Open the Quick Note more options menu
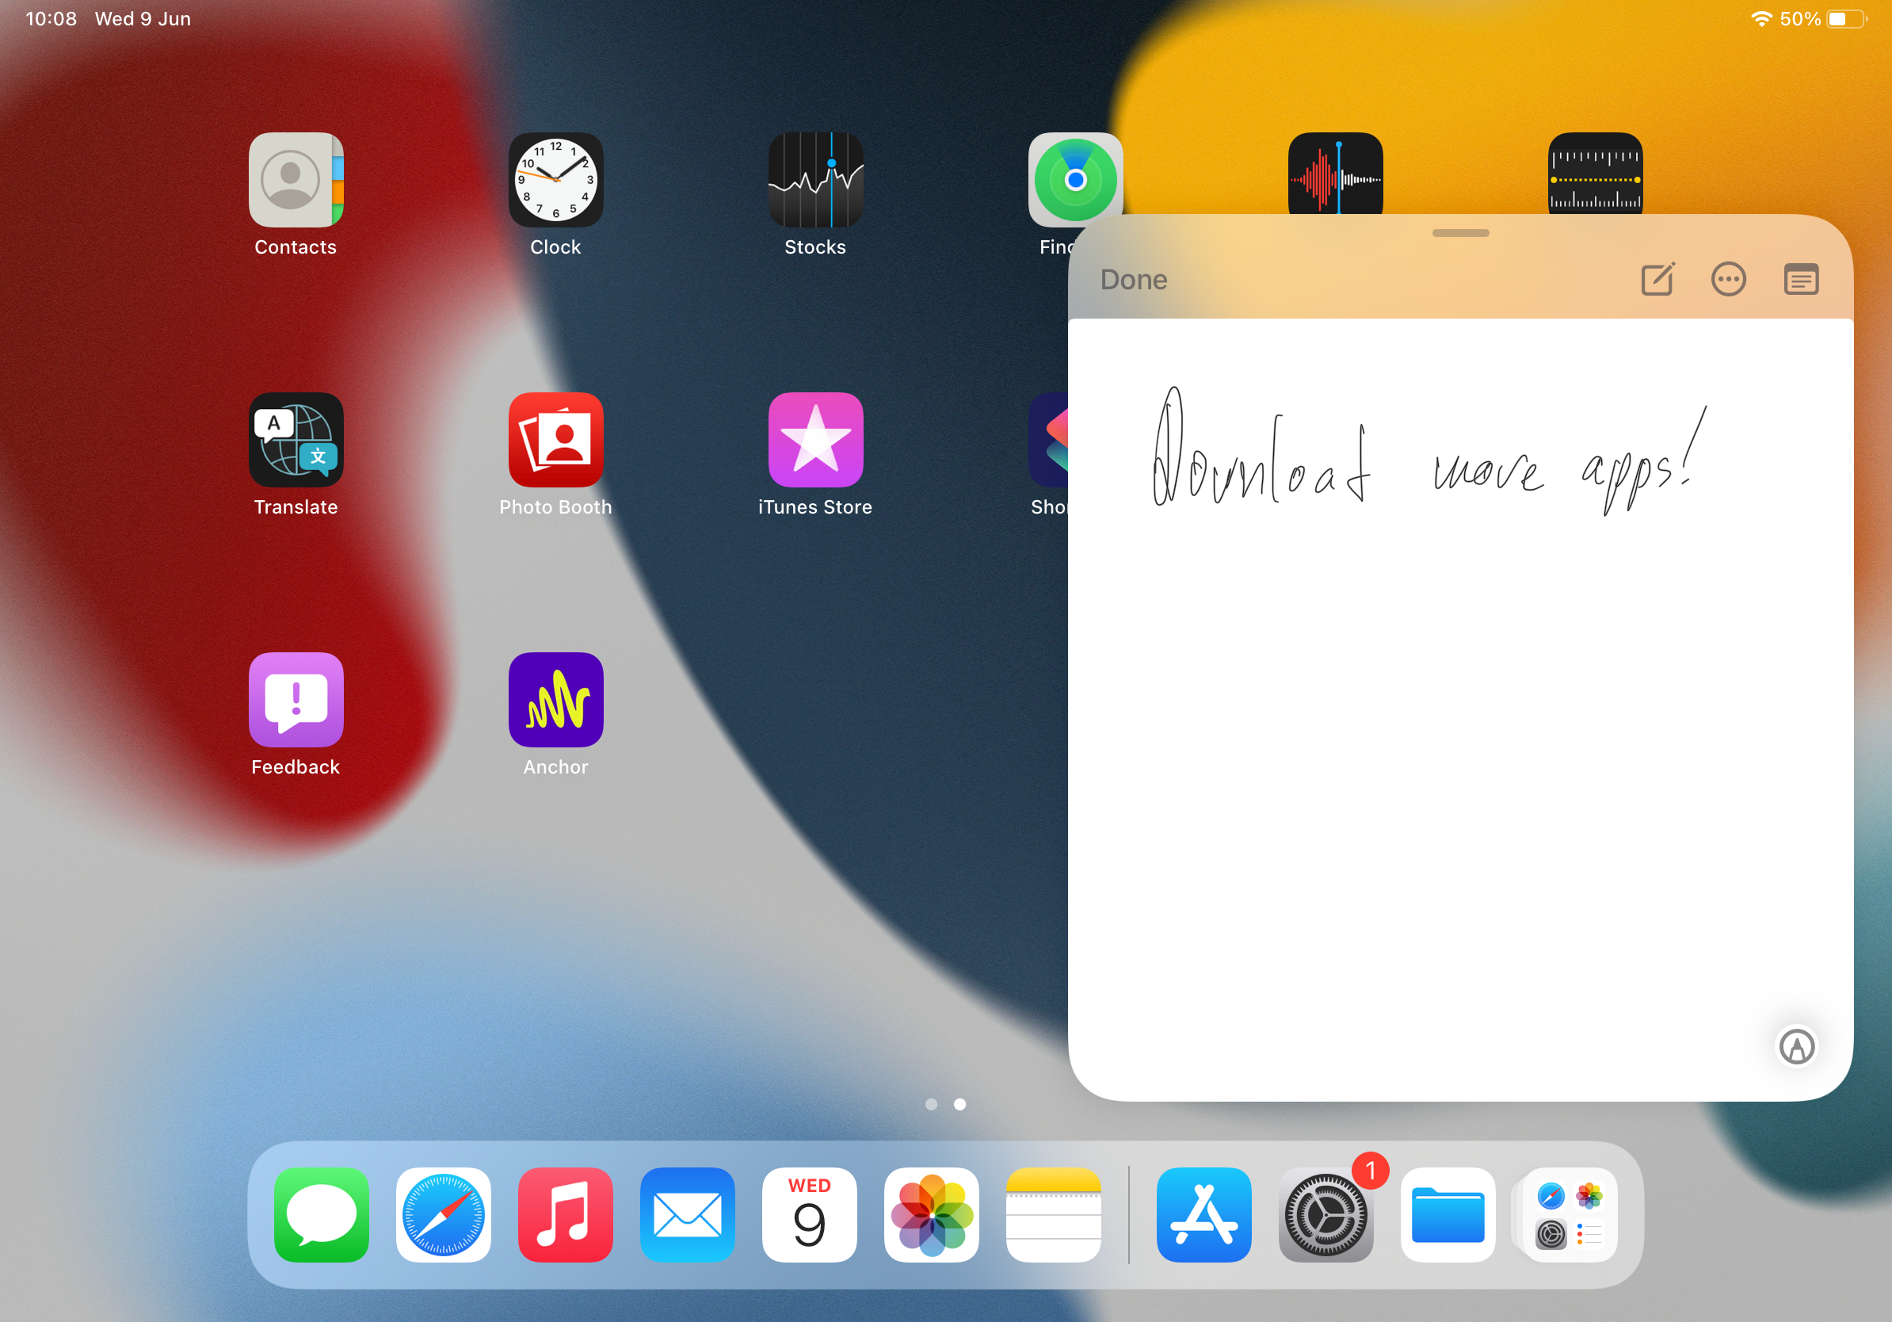The width and height of the screenshot is (1892, 1322). pyautogui.click(x=1728, y=280)
